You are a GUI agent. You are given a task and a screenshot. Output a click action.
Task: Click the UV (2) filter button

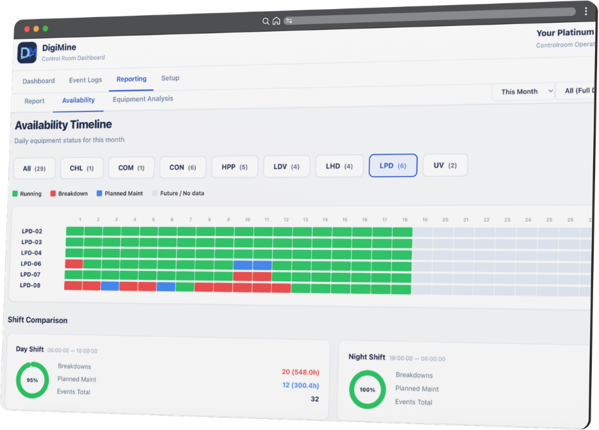[x=445, y=165]
